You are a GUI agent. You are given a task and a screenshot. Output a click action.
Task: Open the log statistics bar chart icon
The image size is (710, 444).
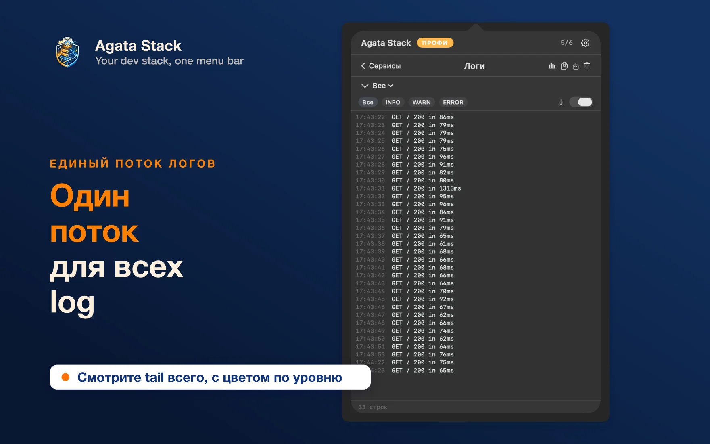[552, 66]
